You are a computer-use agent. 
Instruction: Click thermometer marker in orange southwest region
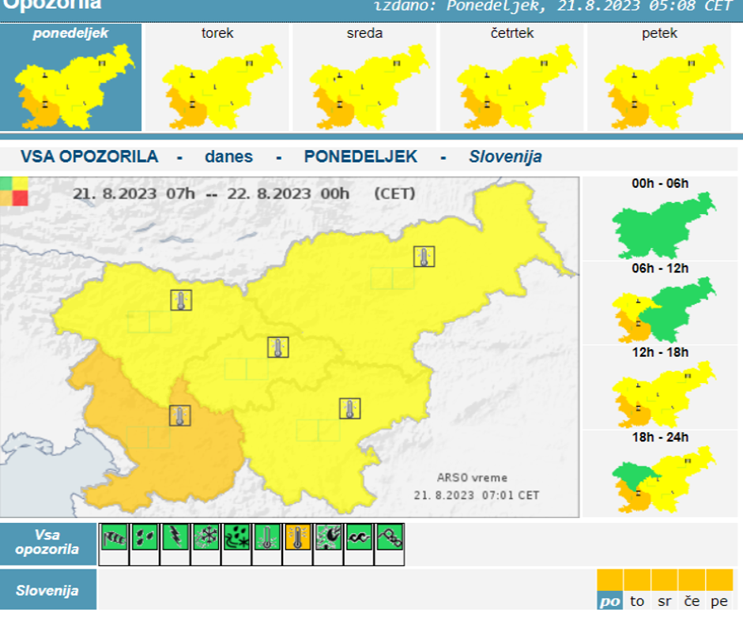tap(180, 415)
